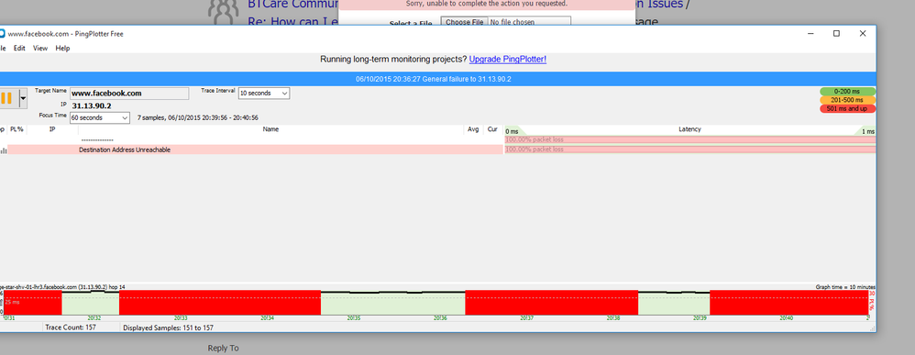Click the Displayed Samples: 151 to 157 status entry
The image size is (915, 355).
coord(168,328)
